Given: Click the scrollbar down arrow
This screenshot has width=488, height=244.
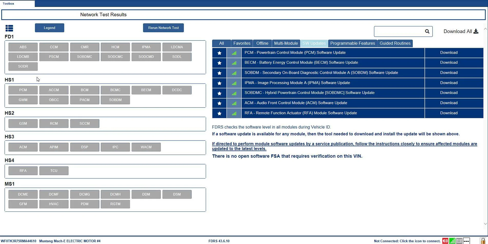Looking at the screenshot, I should coord(485,224).
